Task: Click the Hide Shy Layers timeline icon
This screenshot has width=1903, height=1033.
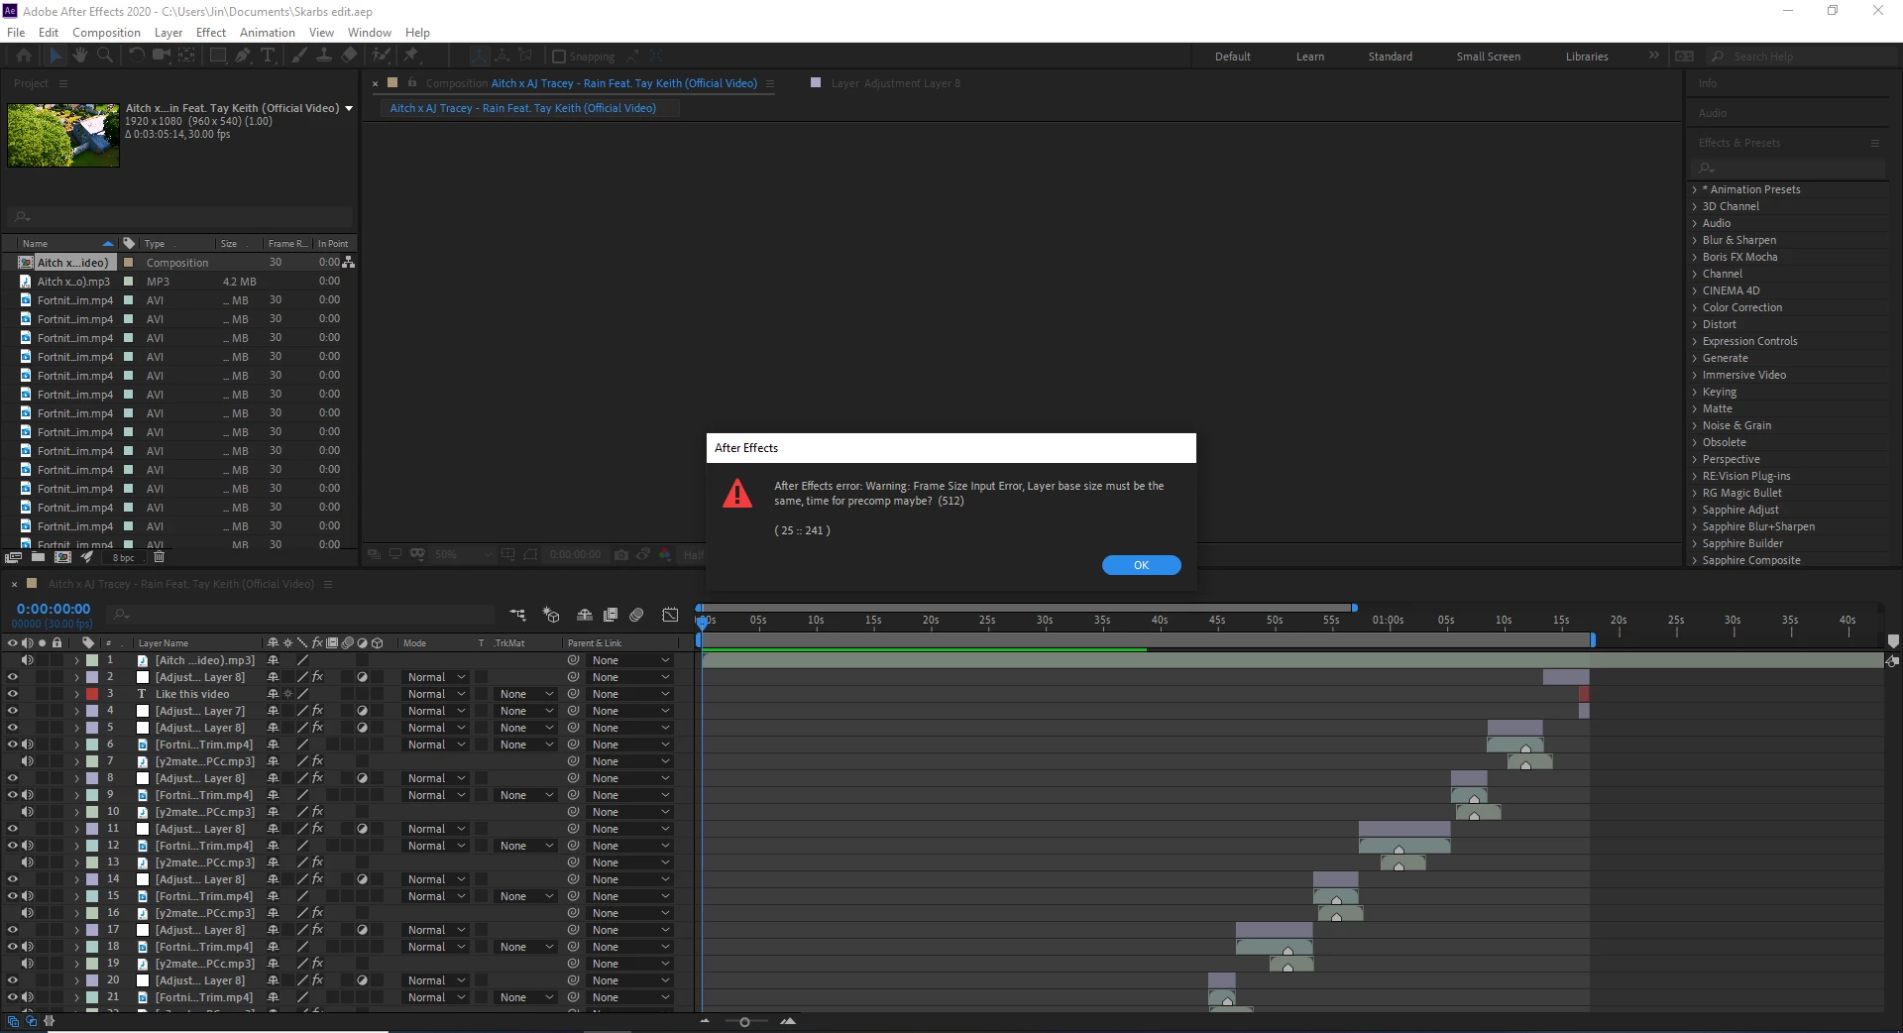Action: coord(585,615)
